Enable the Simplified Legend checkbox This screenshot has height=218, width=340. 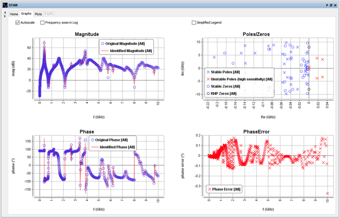coord(194,22)
